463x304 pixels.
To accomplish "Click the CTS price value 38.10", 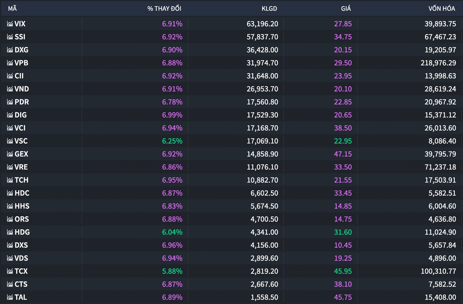I will coord(343,284).
